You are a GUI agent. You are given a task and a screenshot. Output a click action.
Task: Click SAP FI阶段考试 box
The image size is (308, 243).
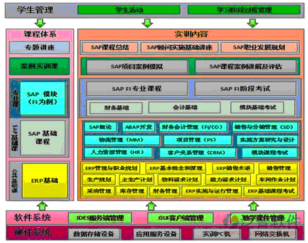pyautogui.click(x=245, y=89)
